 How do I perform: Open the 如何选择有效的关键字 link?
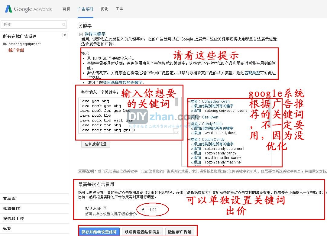pos(122,82)
